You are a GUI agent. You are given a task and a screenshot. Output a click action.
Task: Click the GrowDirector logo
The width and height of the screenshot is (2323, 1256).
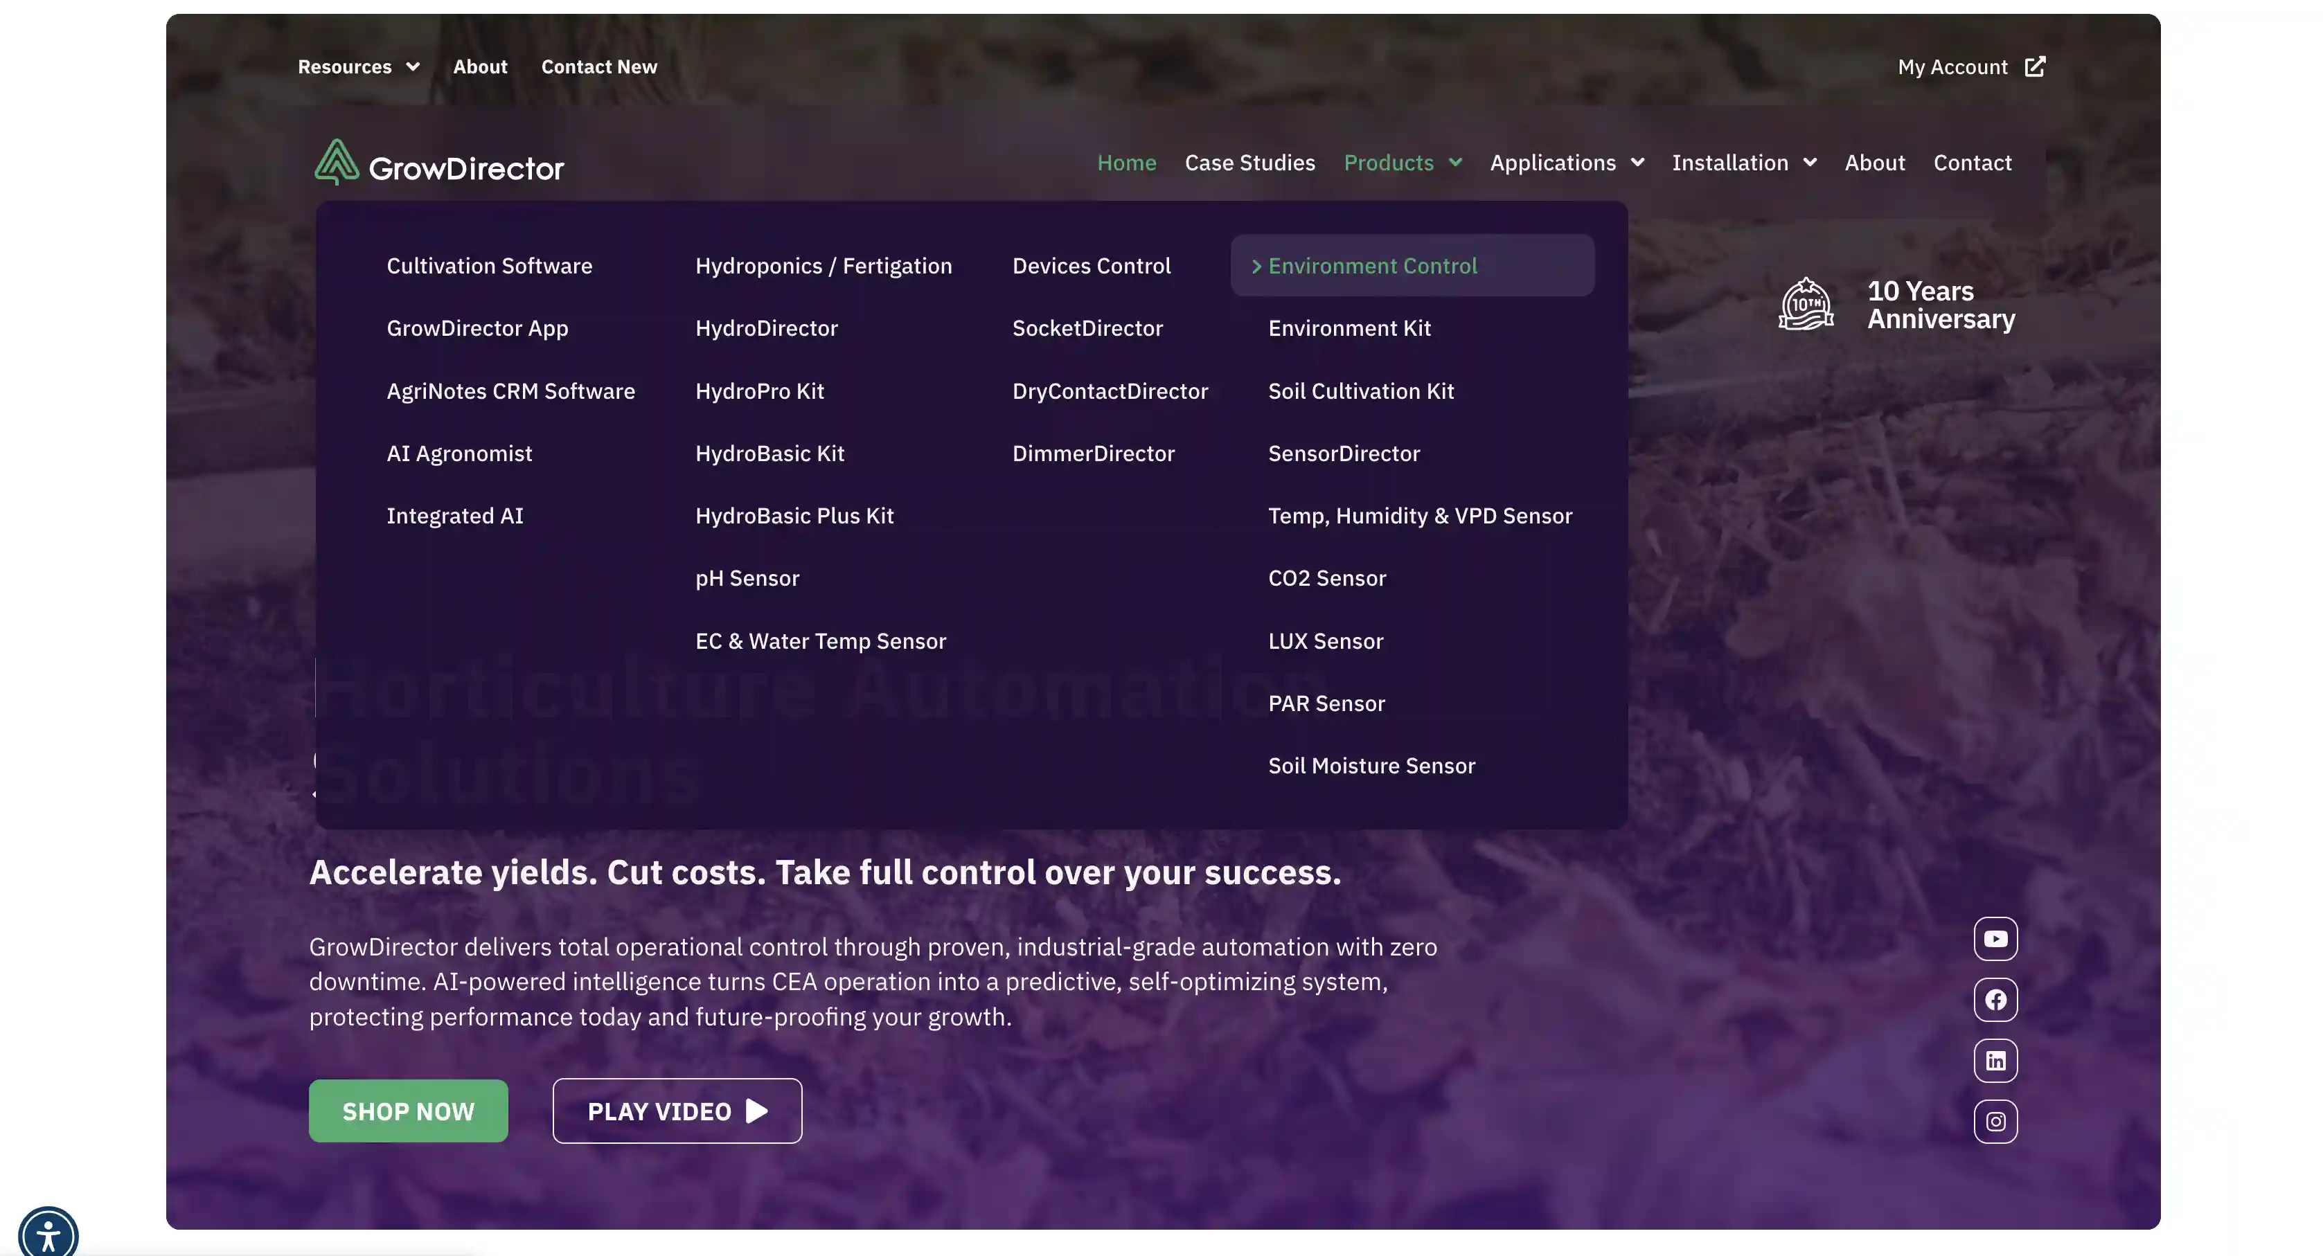click(x=439, y=163)
